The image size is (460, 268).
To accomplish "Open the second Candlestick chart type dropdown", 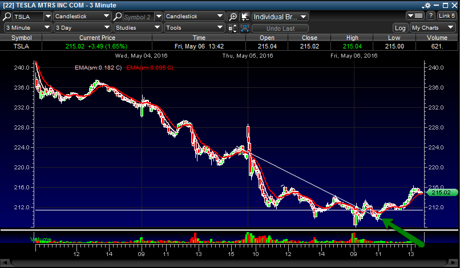I will (194, 17).
